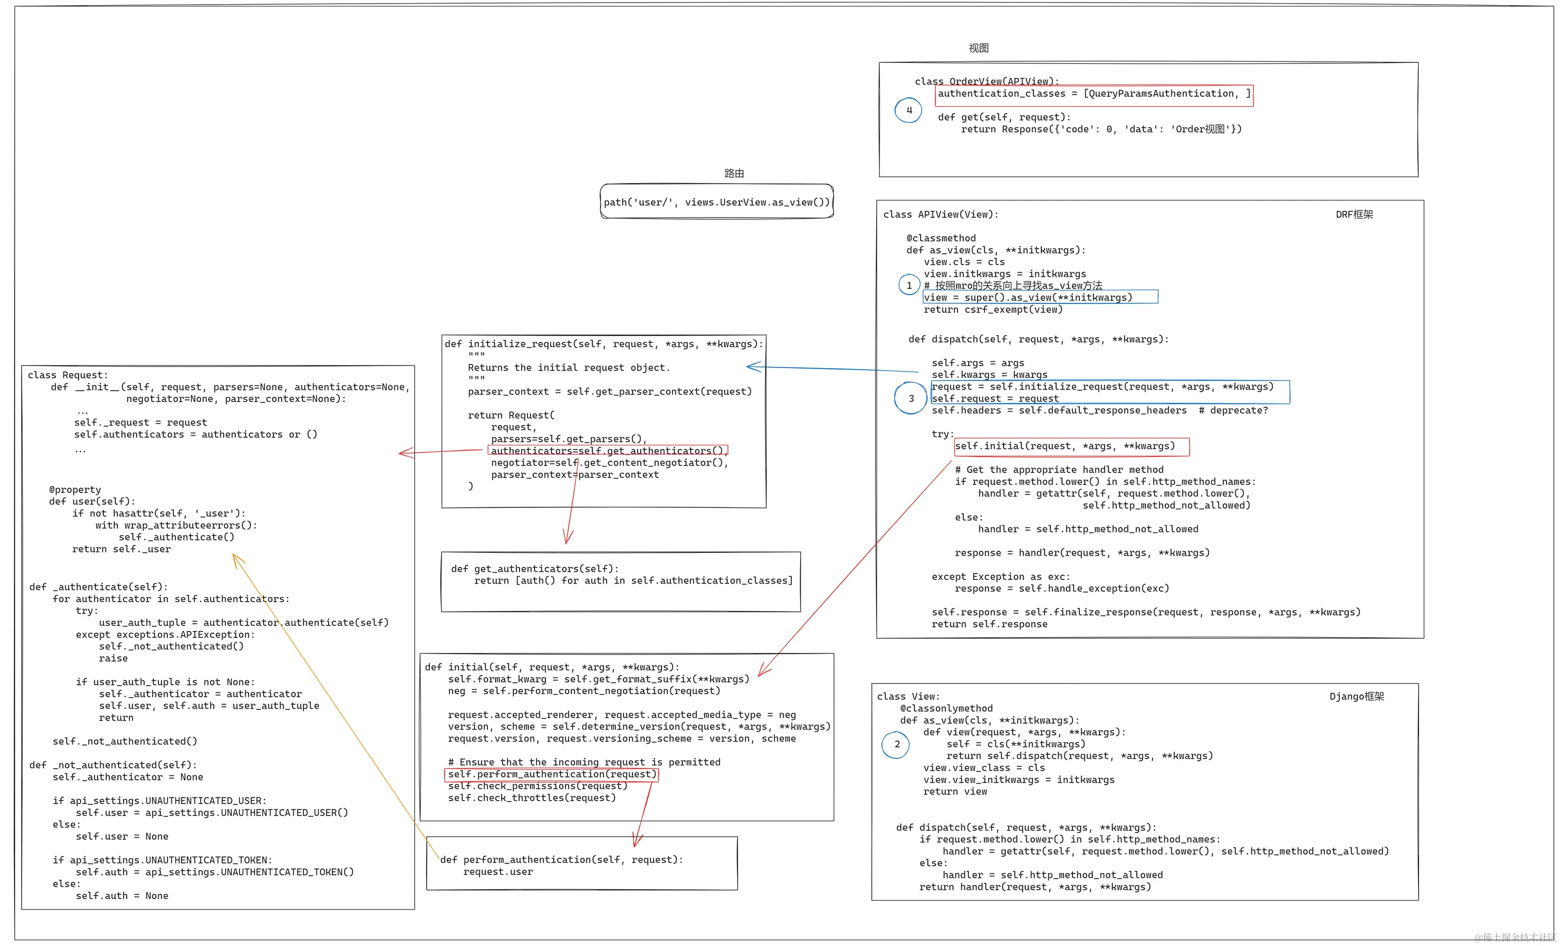Click the red arrowhead pointing at Request class
Image resolution: width=1560 pixels, height=946 pixels.
pos(403,453)
